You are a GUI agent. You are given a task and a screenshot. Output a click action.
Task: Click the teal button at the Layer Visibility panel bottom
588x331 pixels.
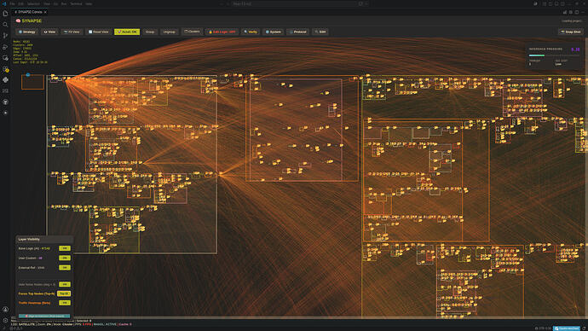(x=44, y=316)
